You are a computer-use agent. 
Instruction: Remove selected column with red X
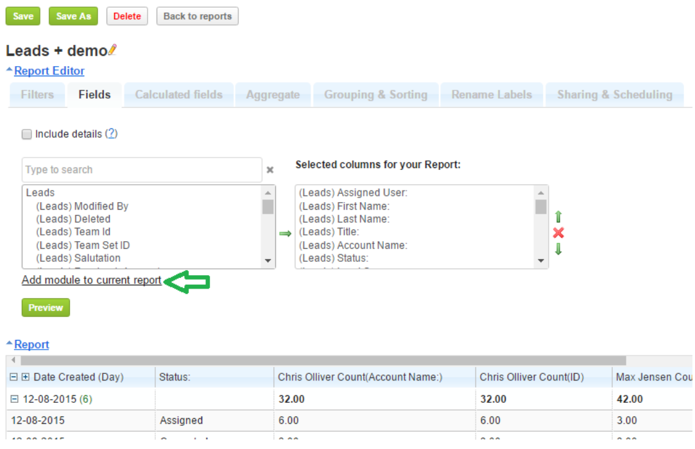558,233
